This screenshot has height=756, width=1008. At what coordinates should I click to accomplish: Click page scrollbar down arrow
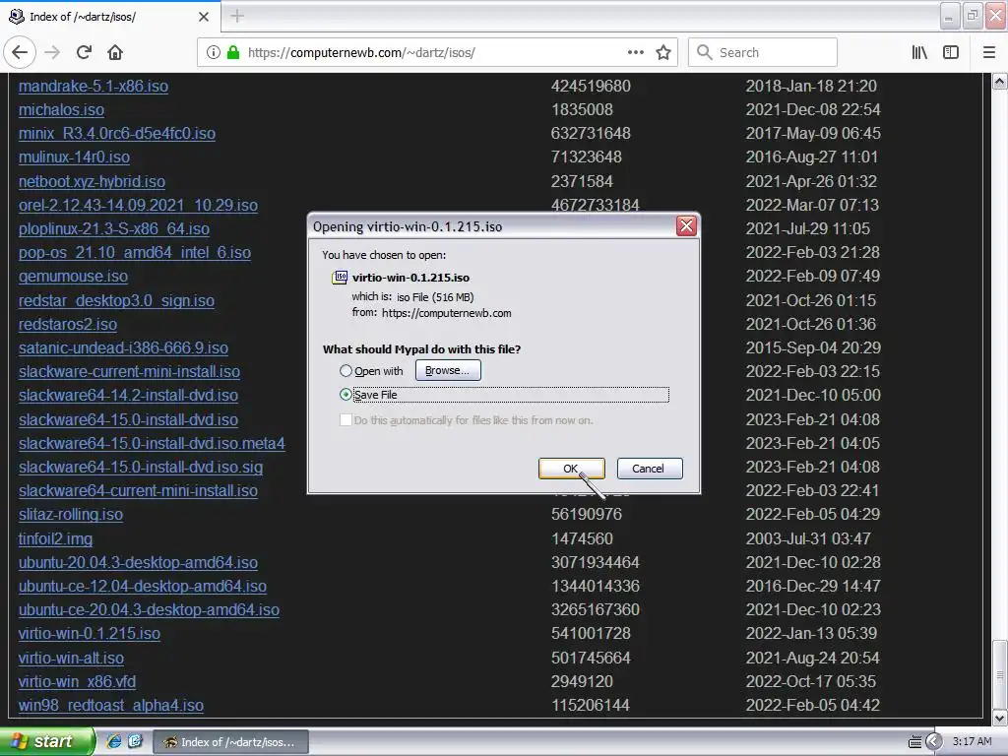click(1000, 717)
